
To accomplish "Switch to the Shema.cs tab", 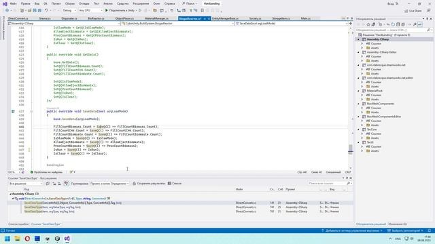I will point(45,18).
